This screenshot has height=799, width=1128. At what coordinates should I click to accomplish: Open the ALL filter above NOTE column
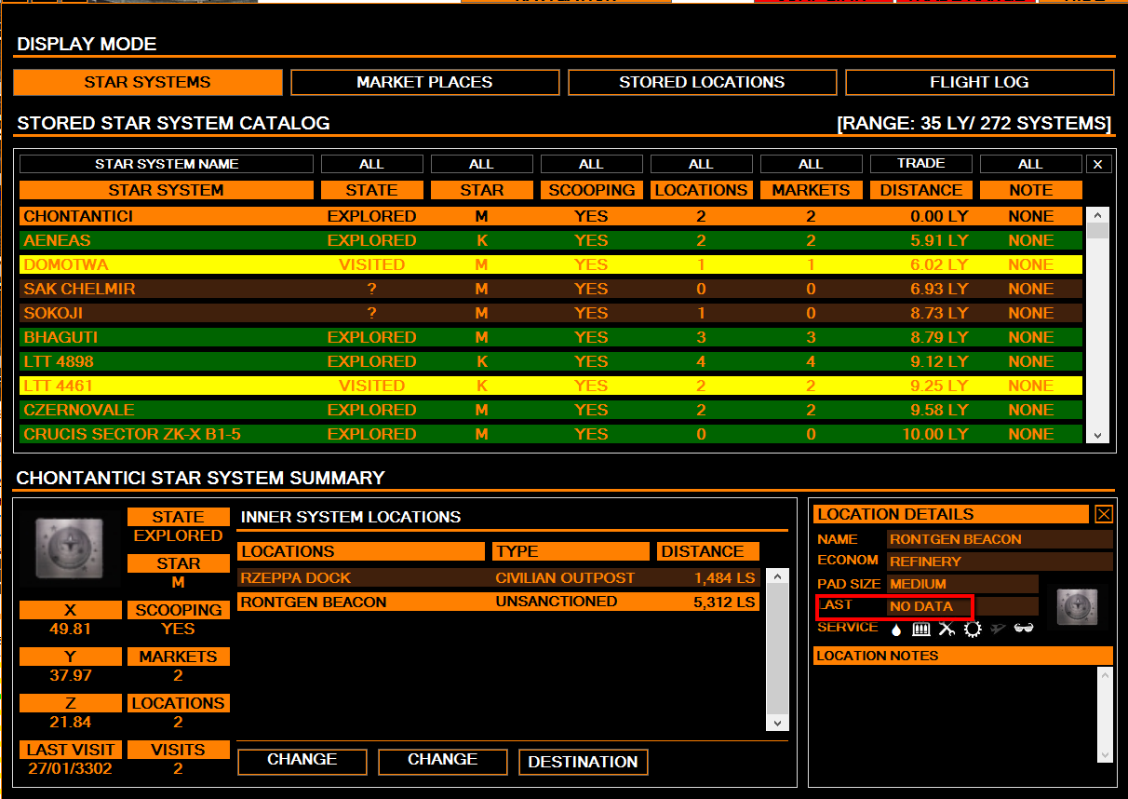coord(1030,164)
